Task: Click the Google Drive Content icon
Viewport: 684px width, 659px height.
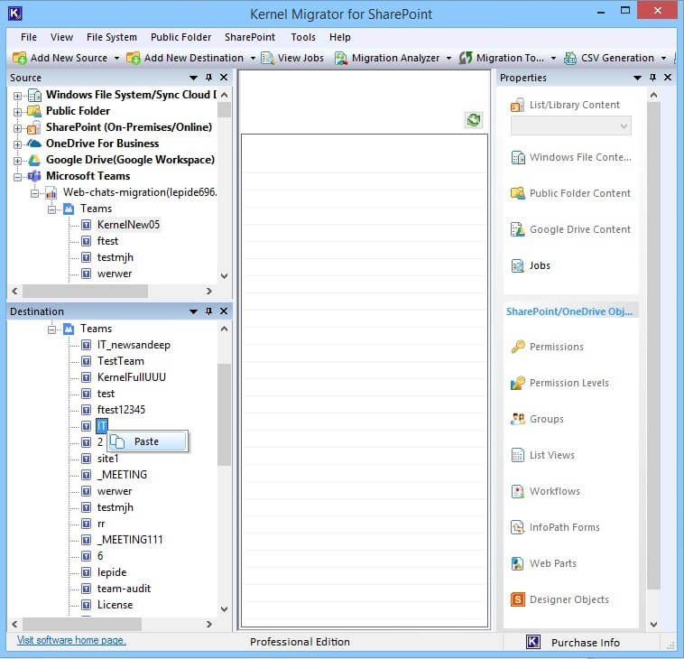Action: 518,229
